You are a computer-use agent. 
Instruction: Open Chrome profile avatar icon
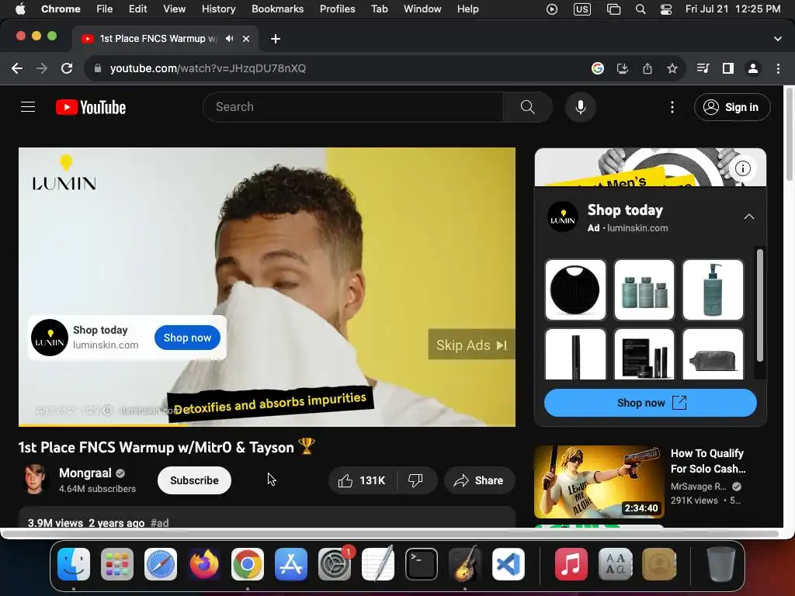click(753, 68)
